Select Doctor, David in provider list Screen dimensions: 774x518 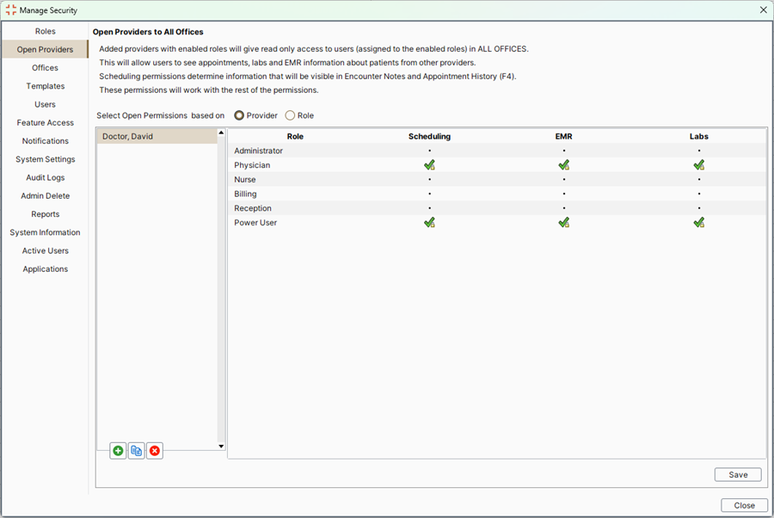click(x=127, y=136)
